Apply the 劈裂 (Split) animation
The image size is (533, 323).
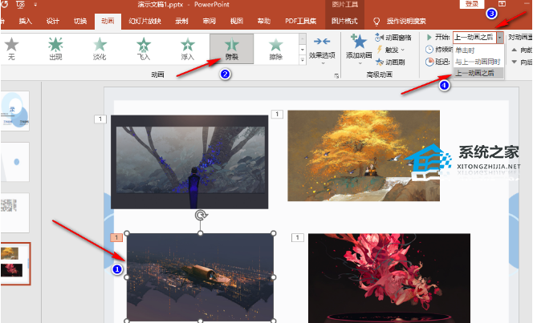click(x=231, y=49)
